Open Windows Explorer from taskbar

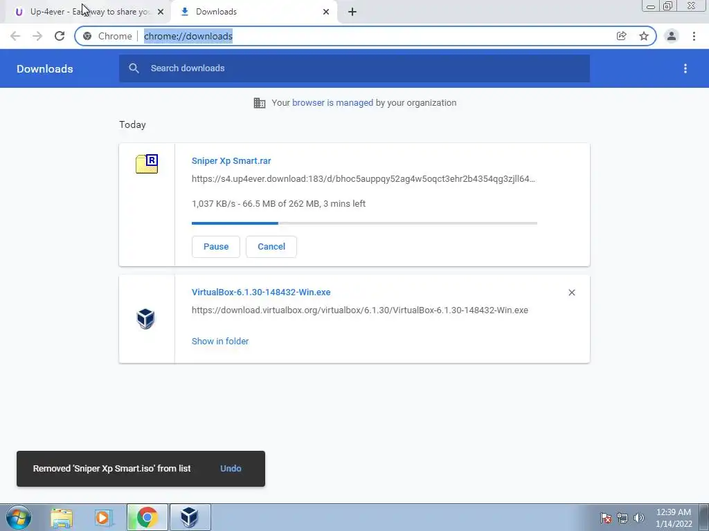[x=62, y=517]
